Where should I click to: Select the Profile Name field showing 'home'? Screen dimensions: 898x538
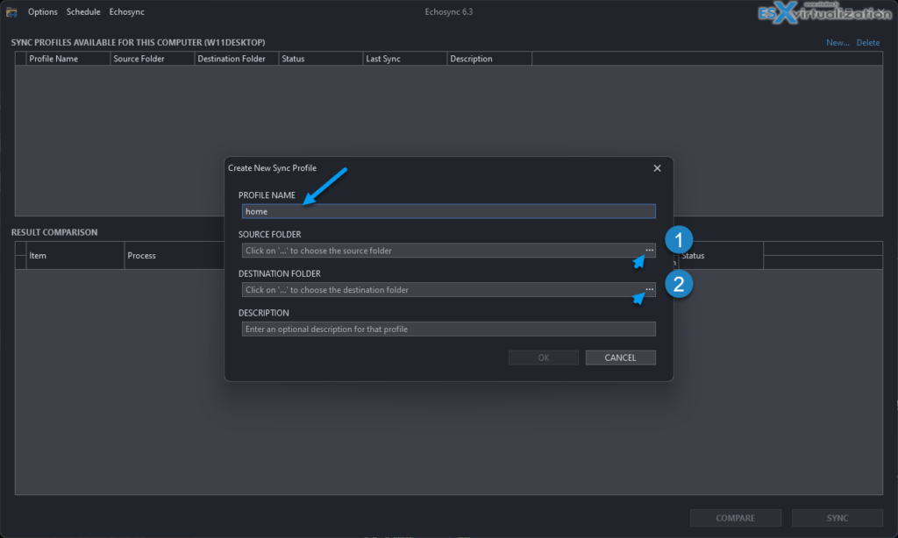(448, 211)
